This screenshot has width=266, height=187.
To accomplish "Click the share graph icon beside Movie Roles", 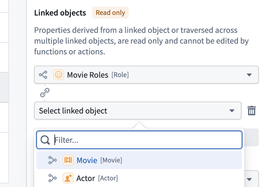I will point(43,75).
